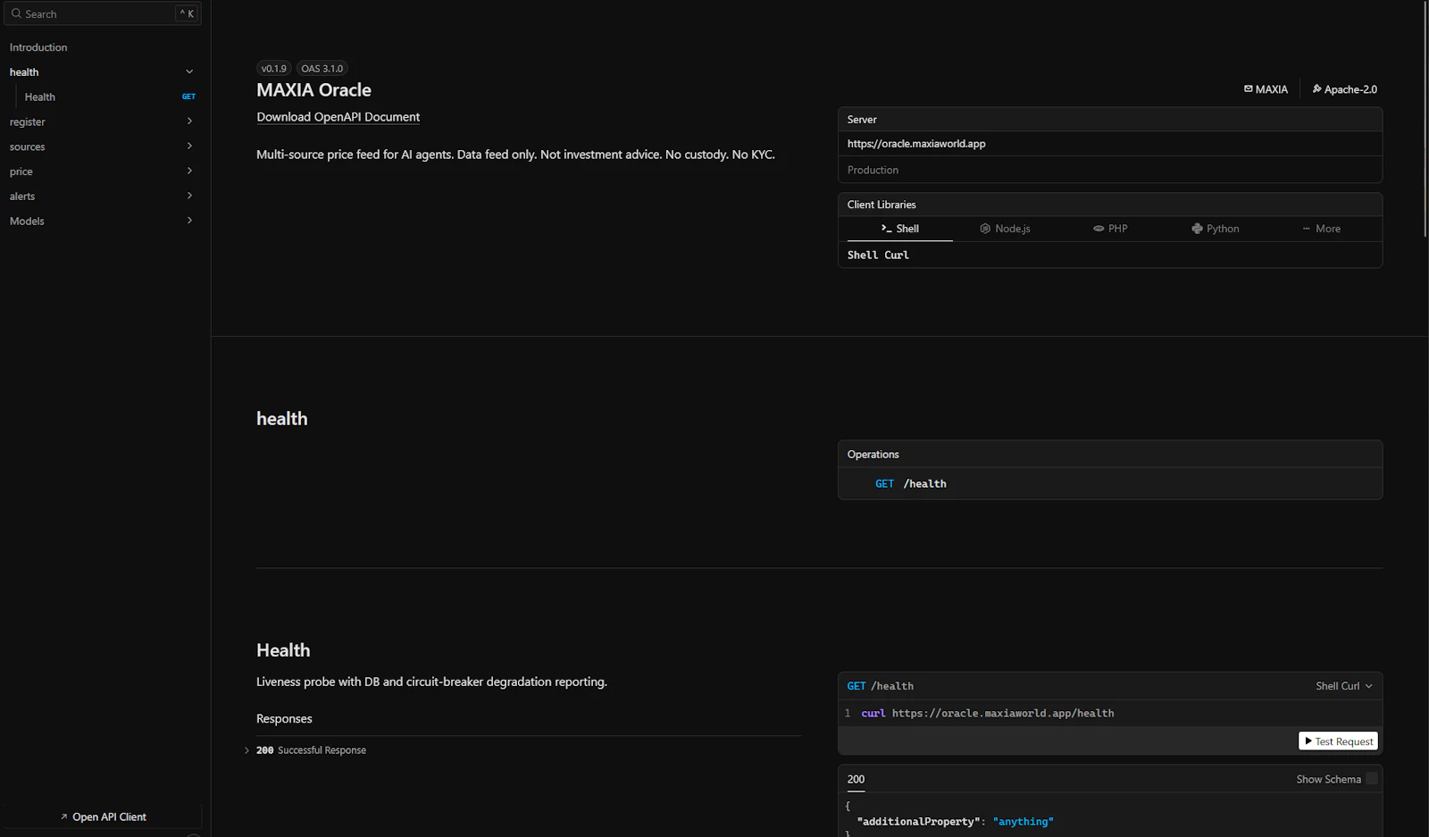1429x837 pixels.
Task: Select the PHP client library icon
Action: pos(1098,229)
